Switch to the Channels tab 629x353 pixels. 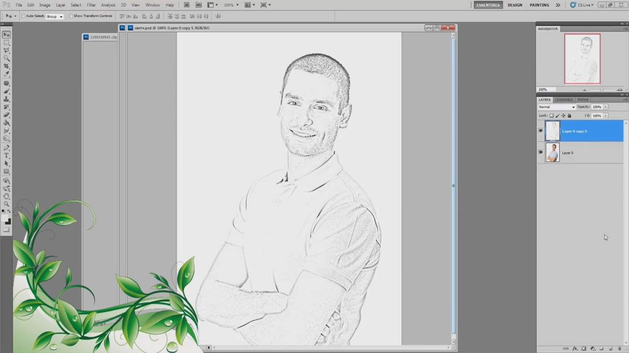[564, 100]
